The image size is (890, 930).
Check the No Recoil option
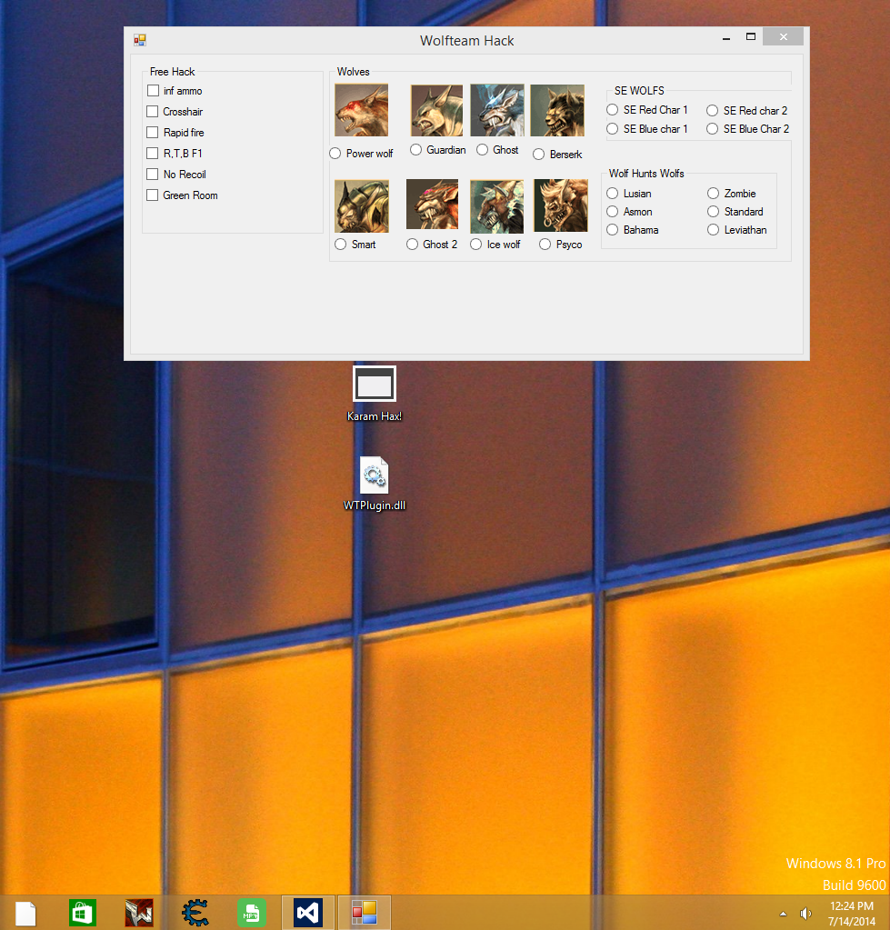point(153,175)
